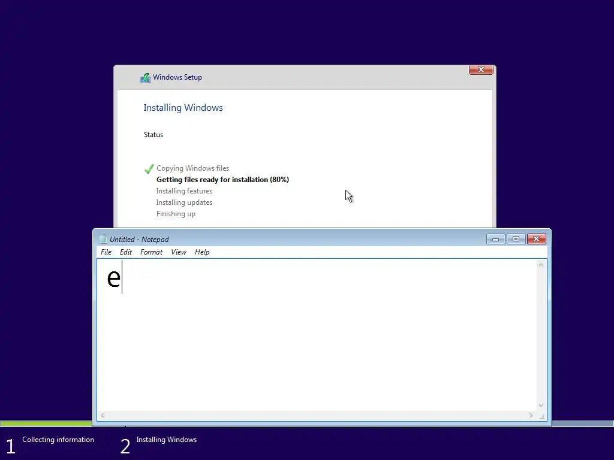Click the 'Installing Windows' step label at bottom
Viewport: 614px width, 460px height.
point(167,440)
